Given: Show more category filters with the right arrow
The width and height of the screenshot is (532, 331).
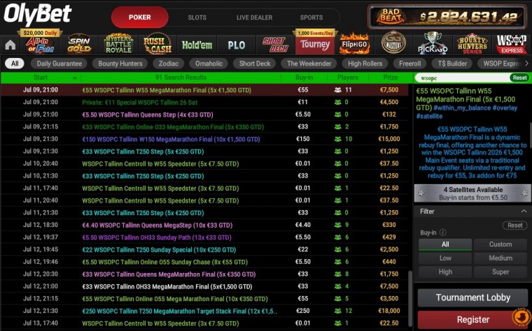Looking at the screenshot, I should 526,64.
